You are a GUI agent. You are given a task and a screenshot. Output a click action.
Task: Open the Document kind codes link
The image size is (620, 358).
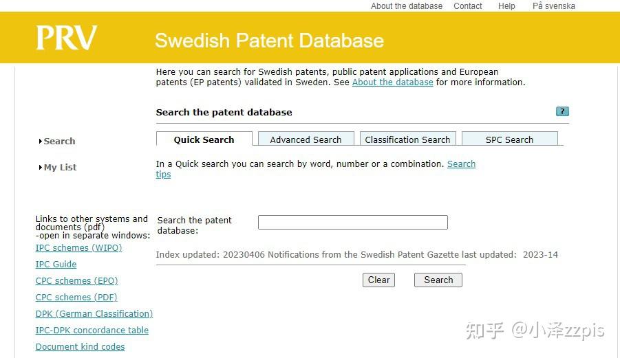click(80, 347)
